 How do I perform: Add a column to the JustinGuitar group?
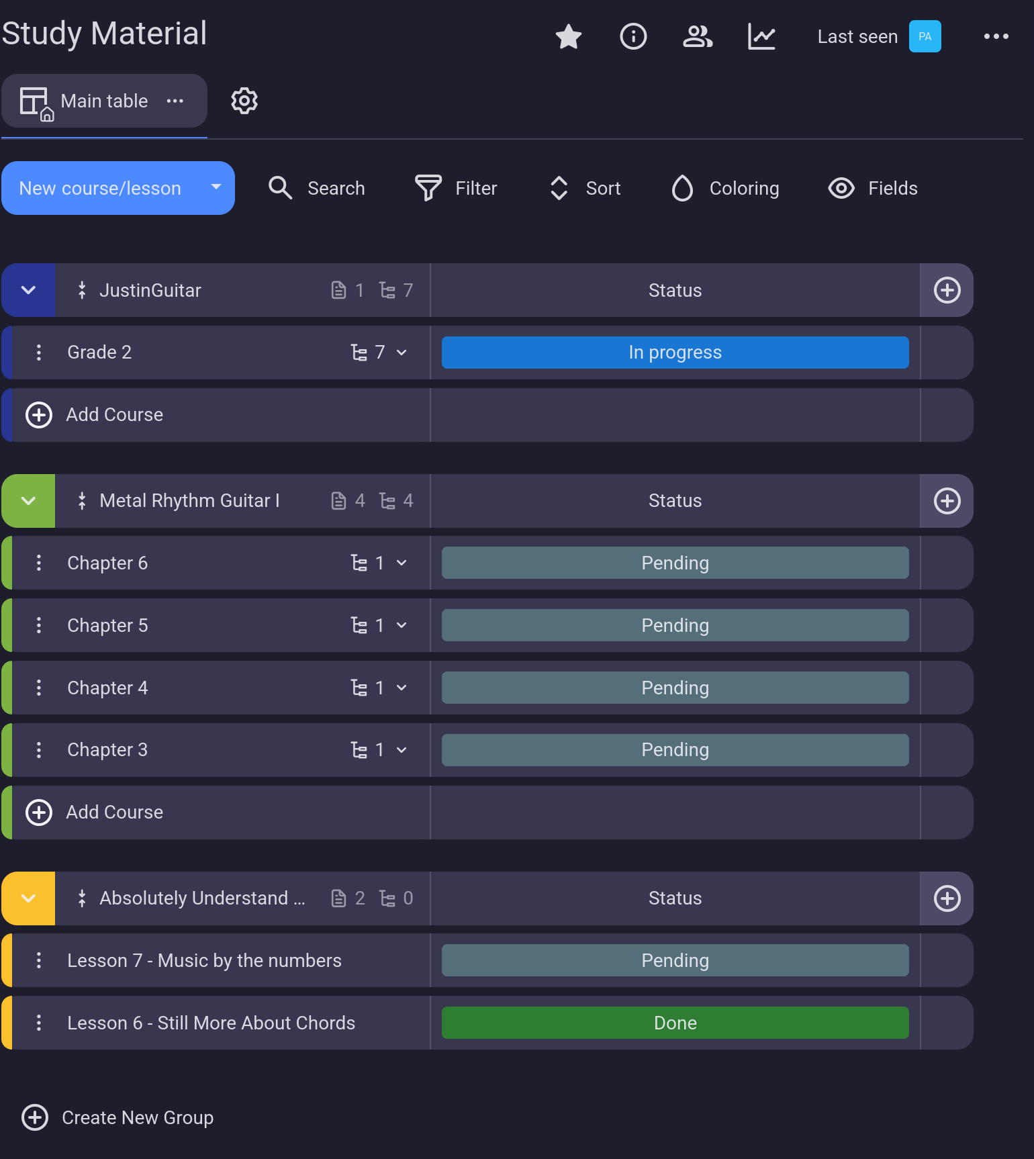947,290
